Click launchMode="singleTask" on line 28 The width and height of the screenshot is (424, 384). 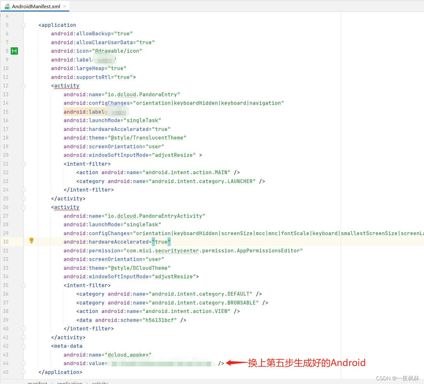[x=112, y=224]
